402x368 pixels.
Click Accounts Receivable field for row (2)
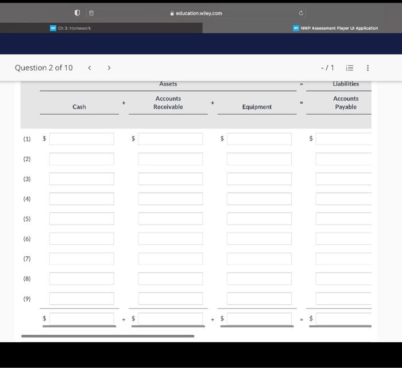coord(170,159)
